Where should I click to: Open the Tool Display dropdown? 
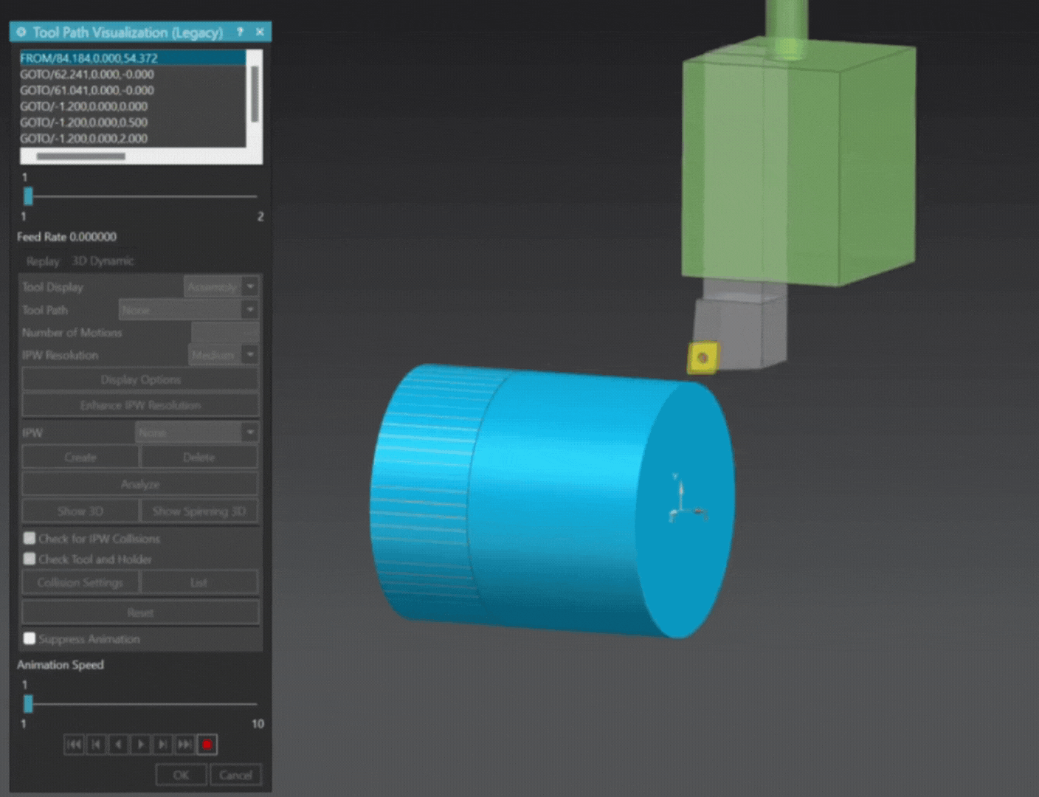click(250, 286)
